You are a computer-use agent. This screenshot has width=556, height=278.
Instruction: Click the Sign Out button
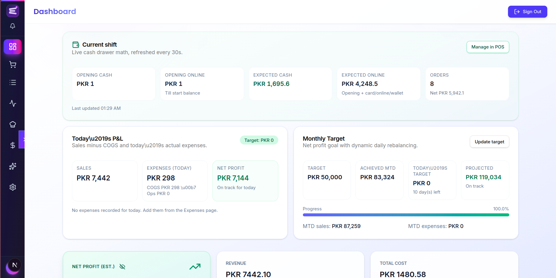[528, 12]
